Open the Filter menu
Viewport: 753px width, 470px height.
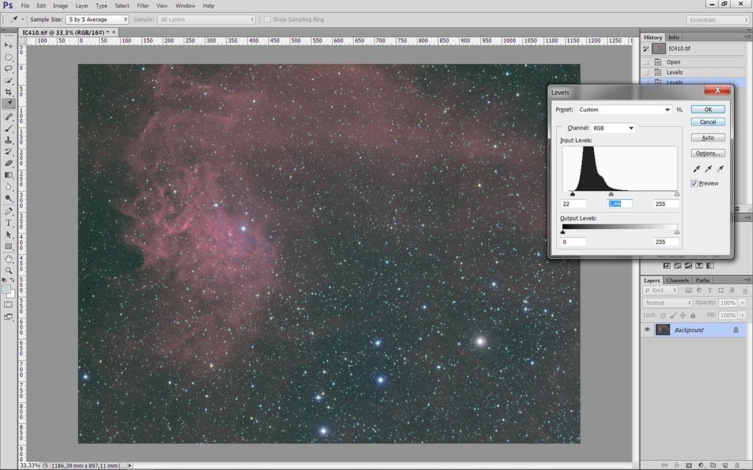pyautogui.click(x=142, y=6)
